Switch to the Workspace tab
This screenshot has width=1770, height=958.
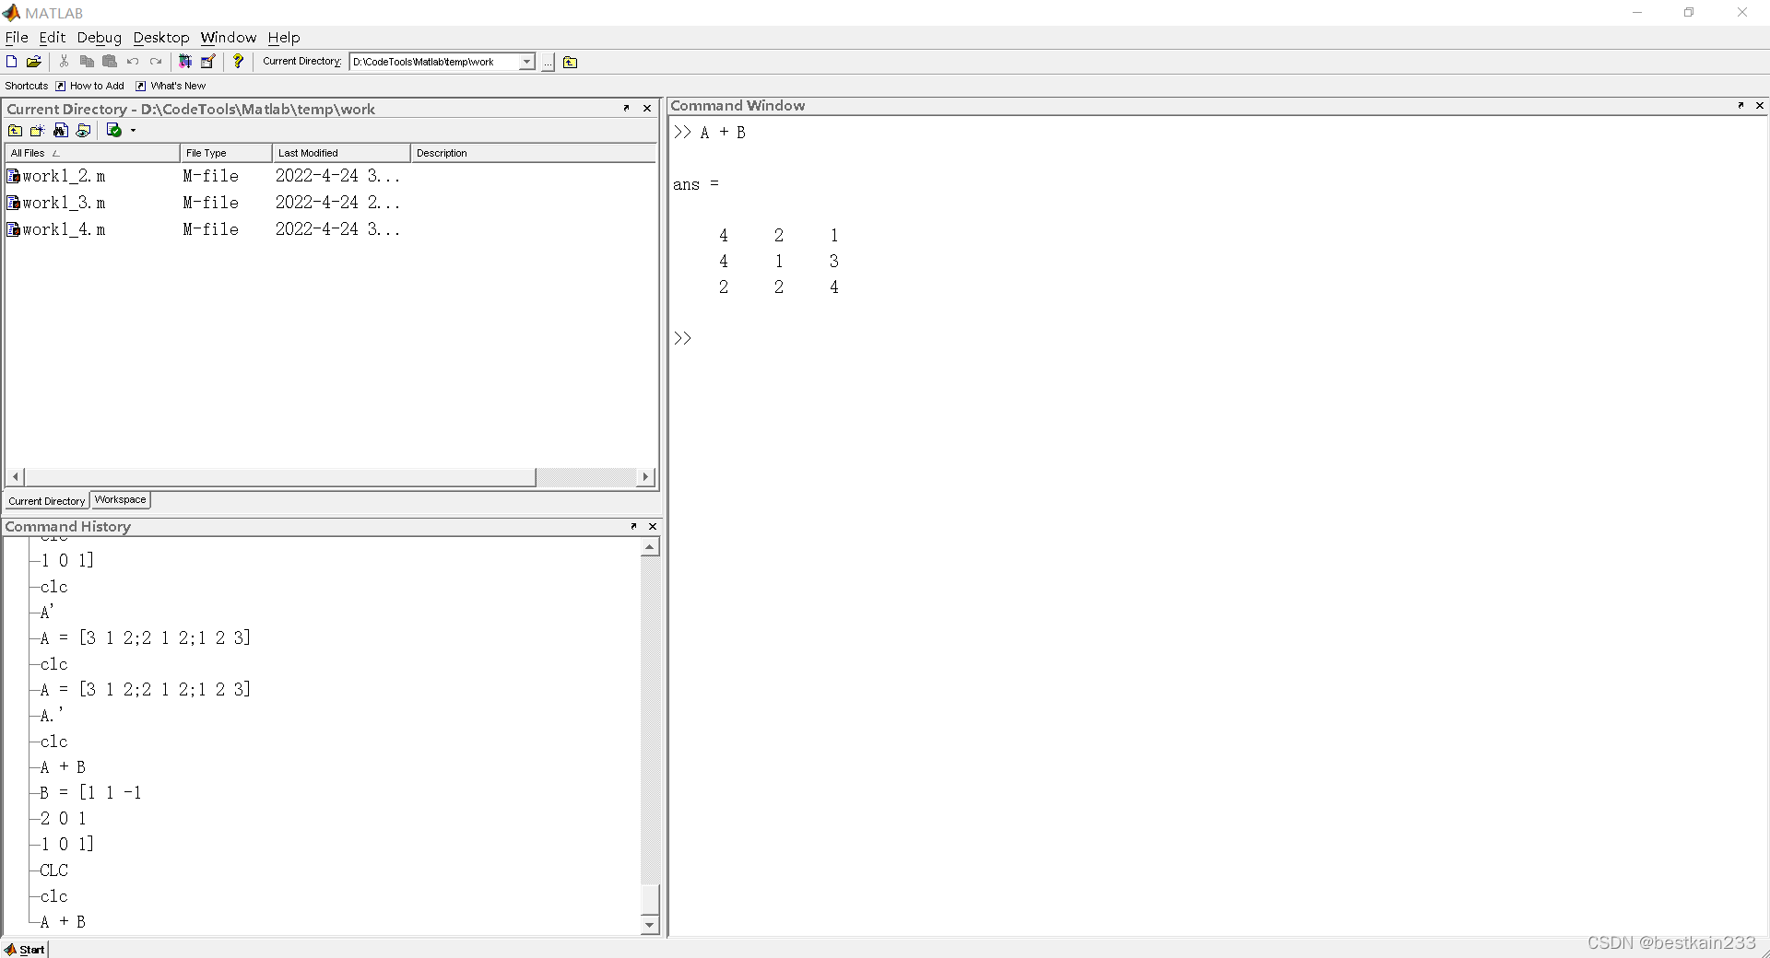tap(121, 500)
